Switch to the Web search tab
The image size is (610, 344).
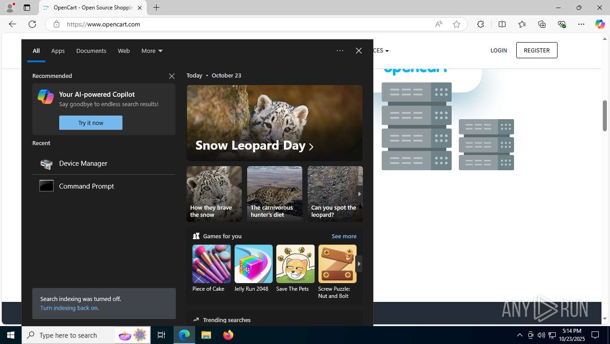[x=124, y=51]
